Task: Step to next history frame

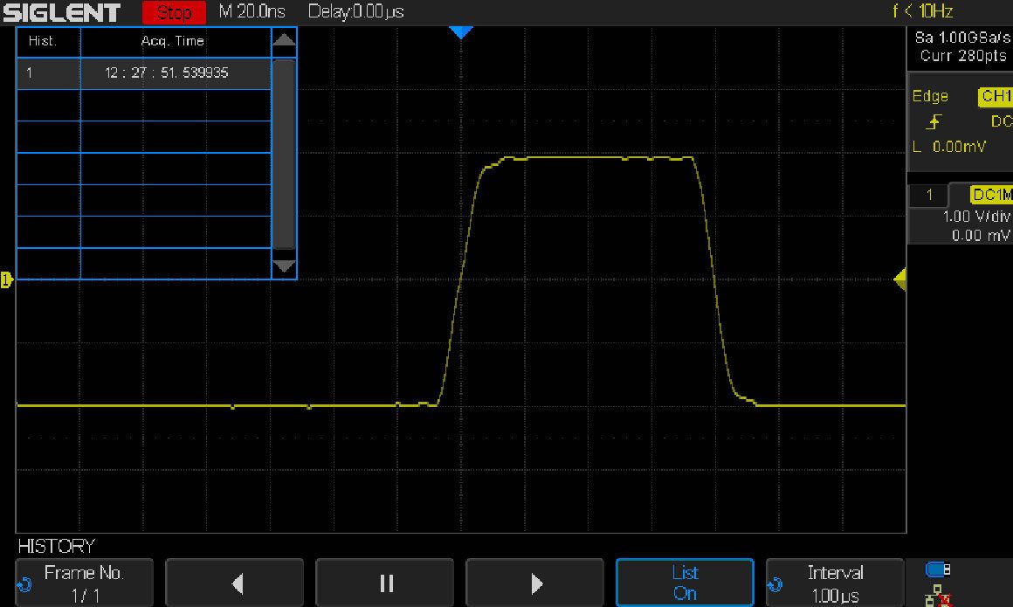Action: pos(534,583)
